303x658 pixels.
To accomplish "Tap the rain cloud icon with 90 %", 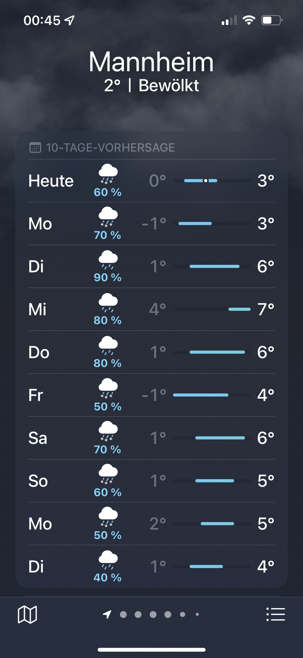I will pyautogui.click(x=108, y=260).
